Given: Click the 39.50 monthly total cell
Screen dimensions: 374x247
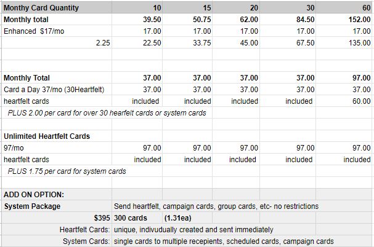Looking at the screenshot, I should click(x=137, y=19).
